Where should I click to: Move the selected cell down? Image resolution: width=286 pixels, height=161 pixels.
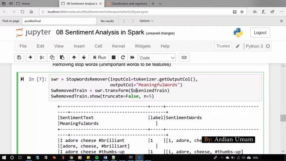coord(84,58)
